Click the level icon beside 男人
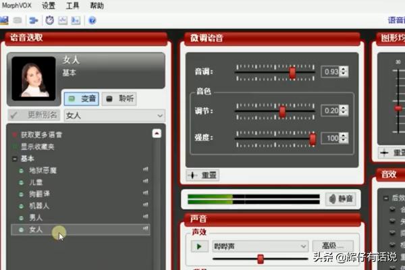Screen dimensions: 405x270 click(x=145, y=216)
